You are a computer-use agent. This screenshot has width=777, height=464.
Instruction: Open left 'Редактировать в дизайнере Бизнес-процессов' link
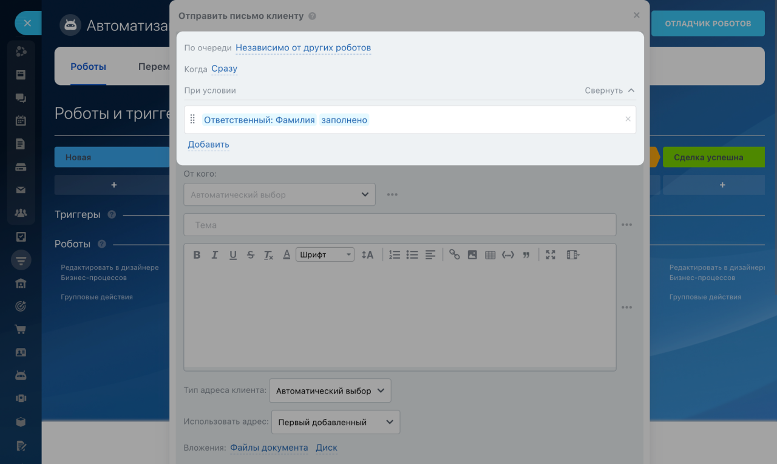[x=109, y=272]
